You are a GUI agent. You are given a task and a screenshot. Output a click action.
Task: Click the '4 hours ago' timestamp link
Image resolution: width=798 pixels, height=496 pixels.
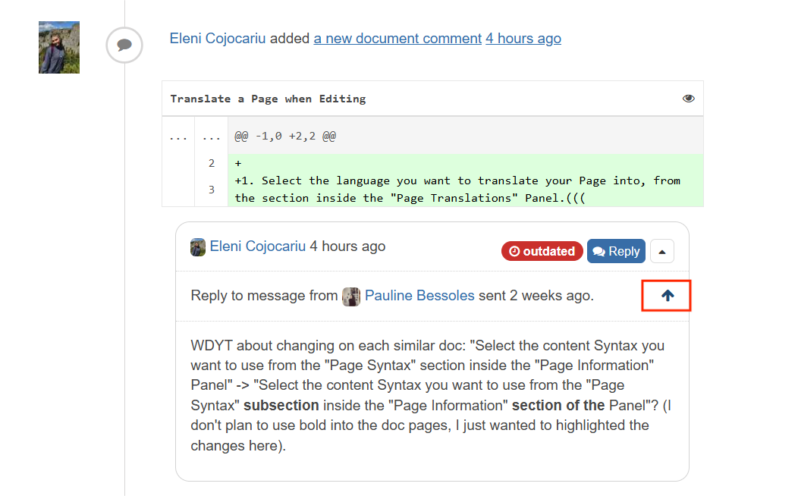(x=523, y=39)
